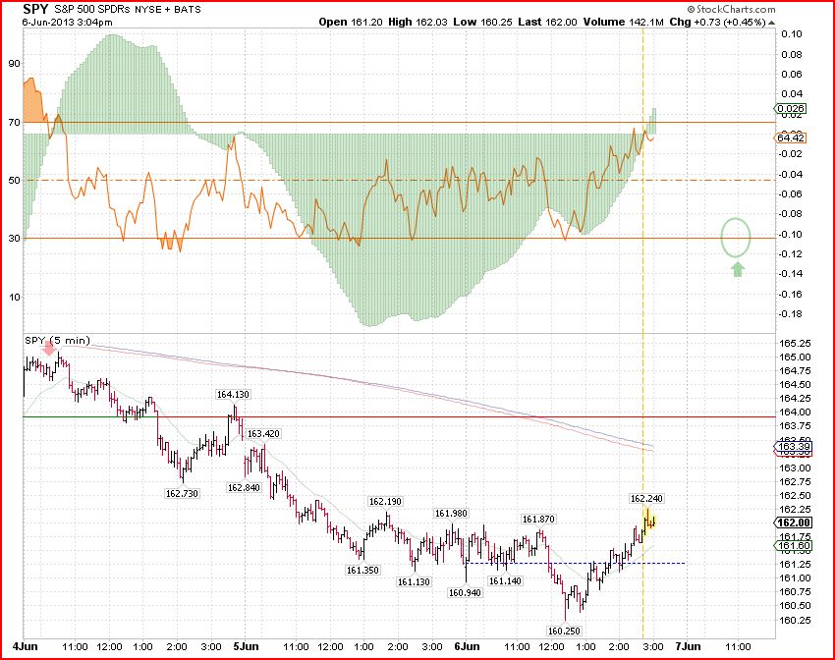Click the 50 level on RSI axis

click(x=15, y=180)
